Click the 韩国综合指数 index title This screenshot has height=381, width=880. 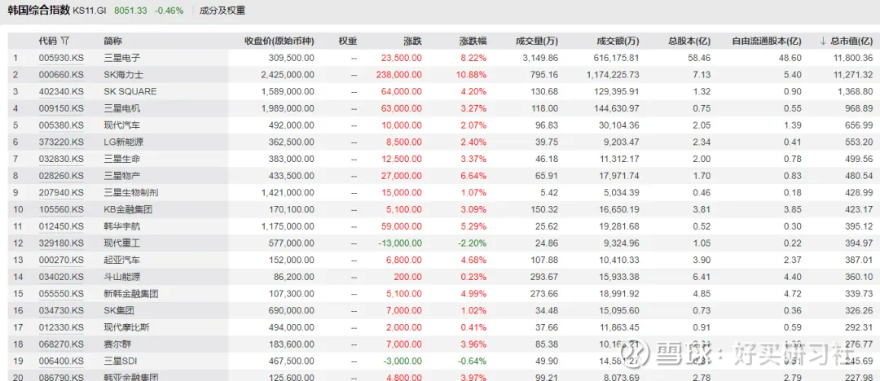click(39, 10)
